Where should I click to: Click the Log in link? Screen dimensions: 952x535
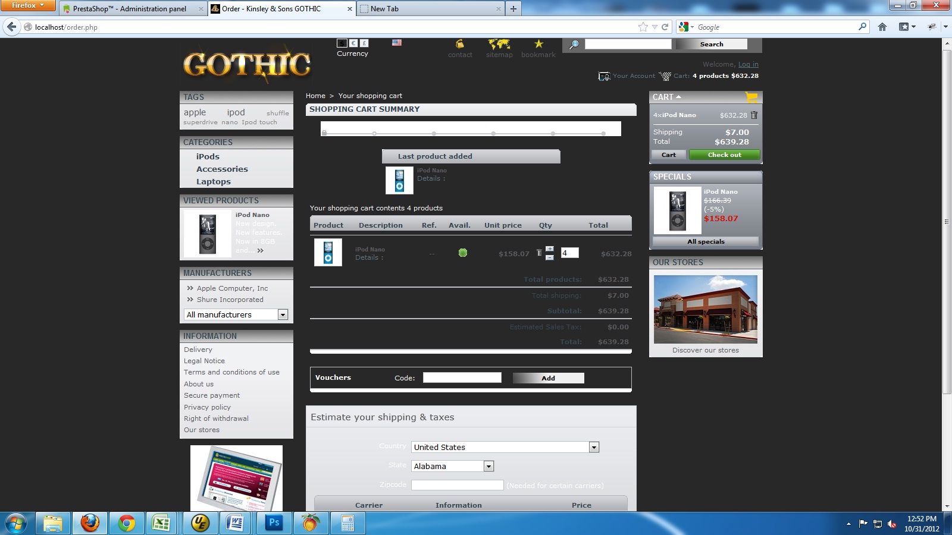click(748, 64)
